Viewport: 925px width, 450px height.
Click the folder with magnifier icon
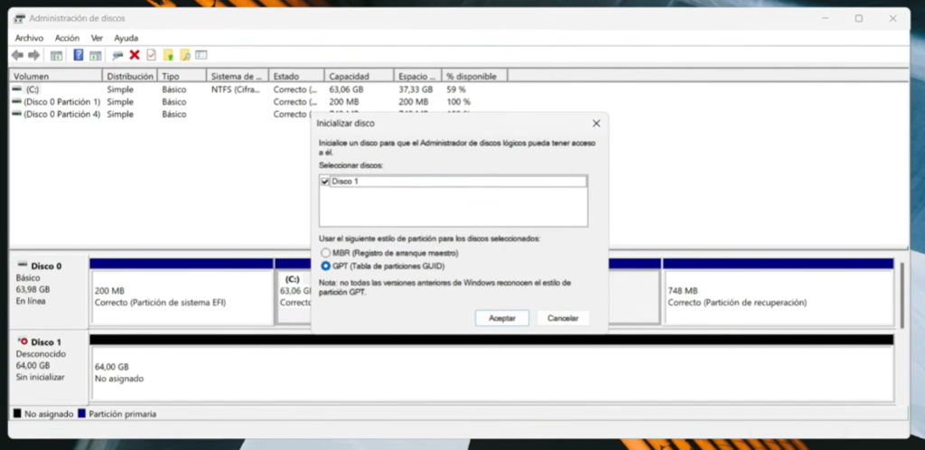(184, 55)
